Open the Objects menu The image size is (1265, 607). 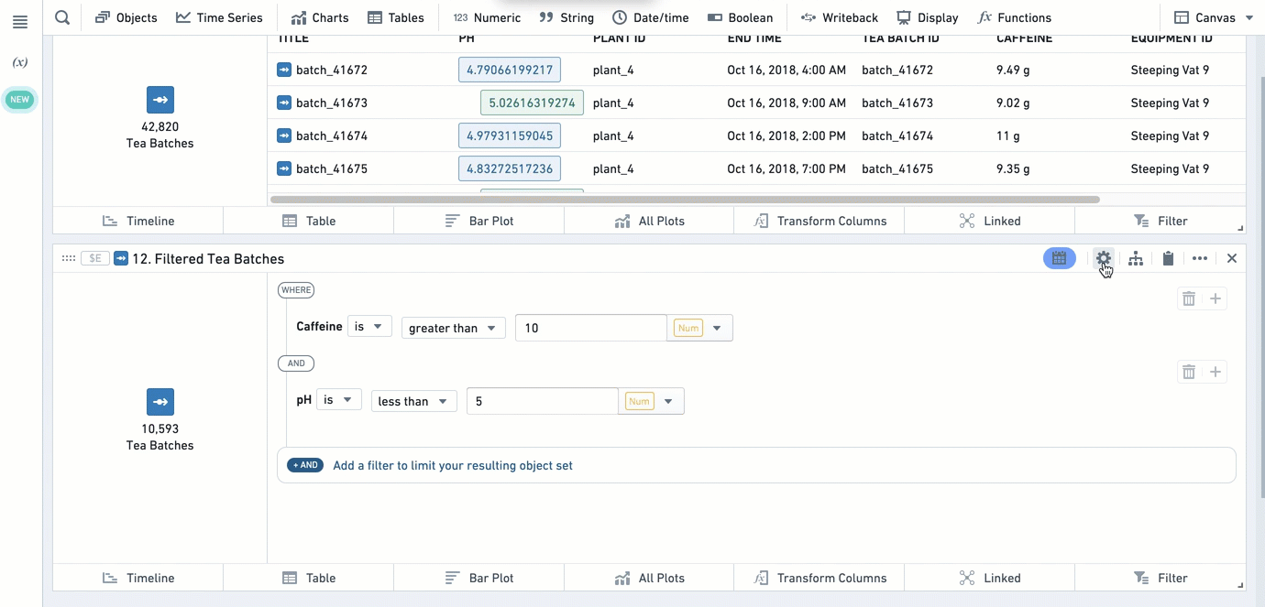click(x=126, y=17)
